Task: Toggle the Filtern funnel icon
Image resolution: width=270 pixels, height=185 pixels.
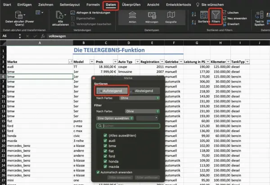Action: pos(216,14)
